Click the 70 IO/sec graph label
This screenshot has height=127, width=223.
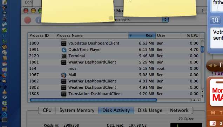[186, 119]
